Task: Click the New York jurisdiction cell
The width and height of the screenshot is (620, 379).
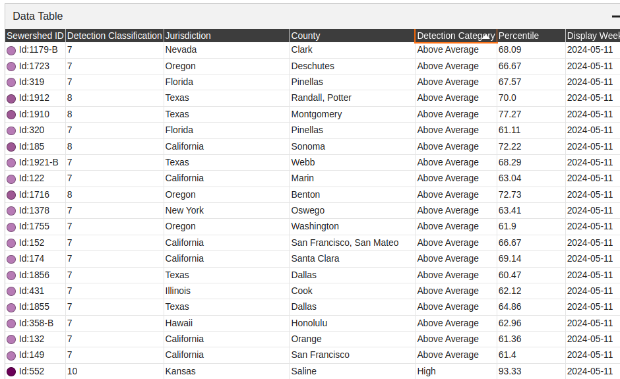Action: pos(226,211)
